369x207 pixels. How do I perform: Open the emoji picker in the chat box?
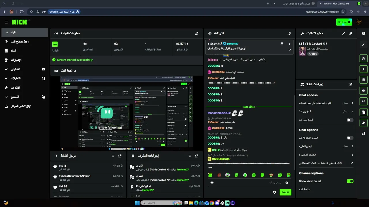pos(287,183)
